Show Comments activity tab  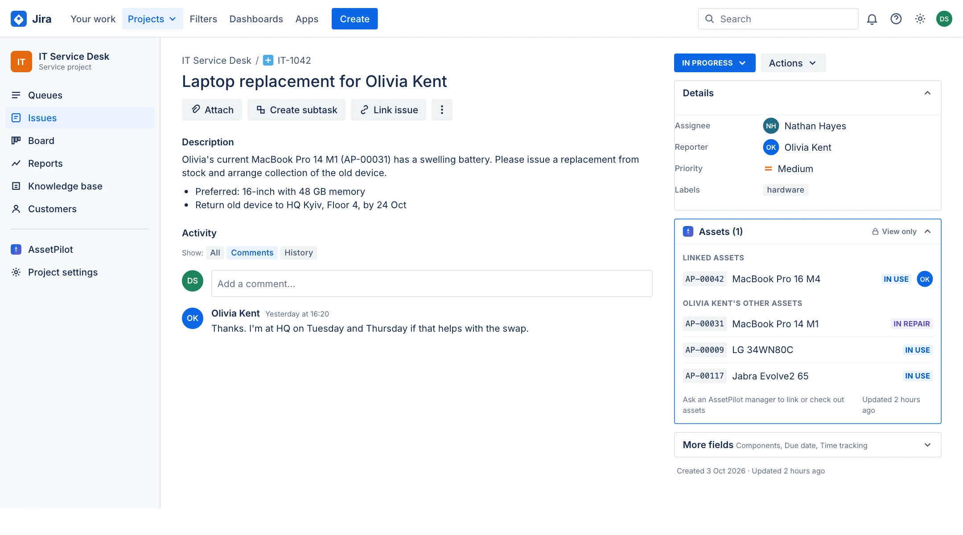click(252, 253)
